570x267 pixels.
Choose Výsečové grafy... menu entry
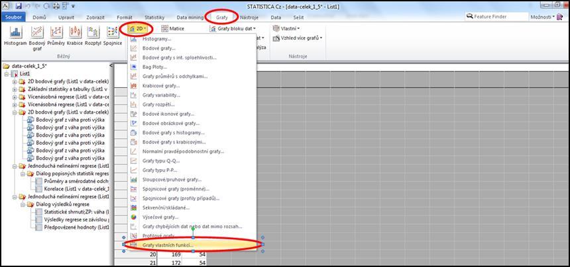pos(192,217)
